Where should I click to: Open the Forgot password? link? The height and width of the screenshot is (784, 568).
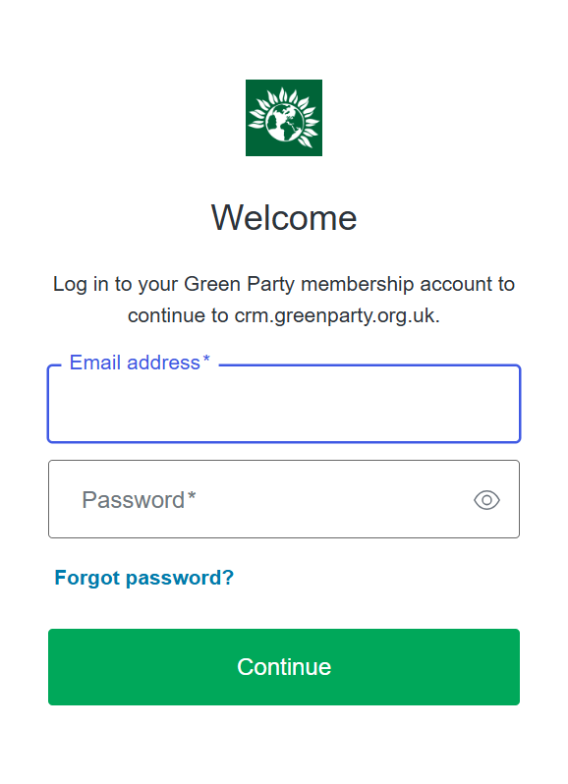tap(144, 578)
